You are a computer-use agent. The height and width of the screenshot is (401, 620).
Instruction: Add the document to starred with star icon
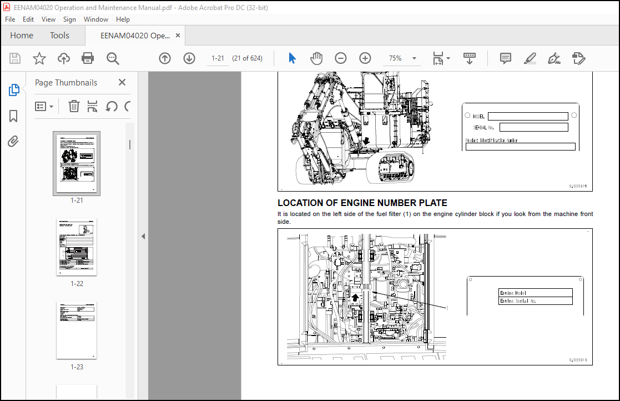click(39, 58)
